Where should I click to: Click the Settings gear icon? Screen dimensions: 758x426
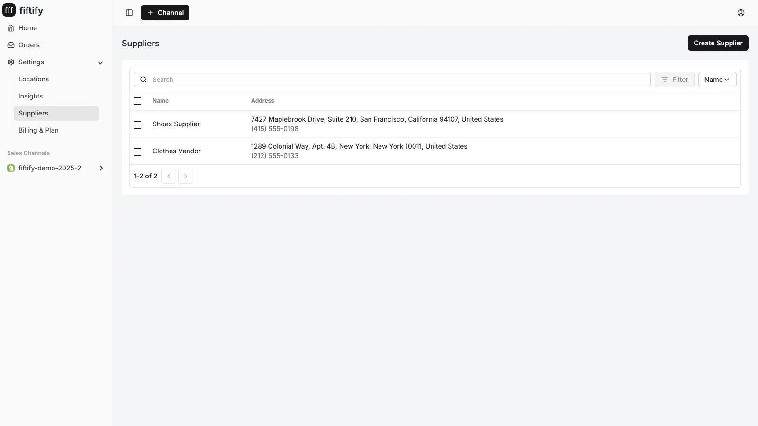click(11, 62)
